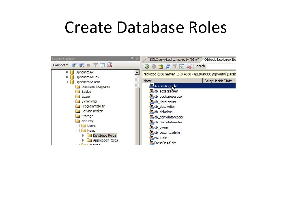Select the db_backupoperator role
The image size is (292, 219).
[169, 96]
